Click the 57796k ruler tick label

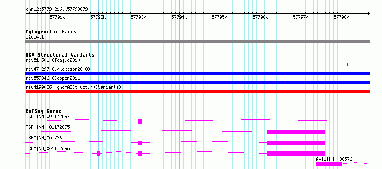(x=260, y=17)
